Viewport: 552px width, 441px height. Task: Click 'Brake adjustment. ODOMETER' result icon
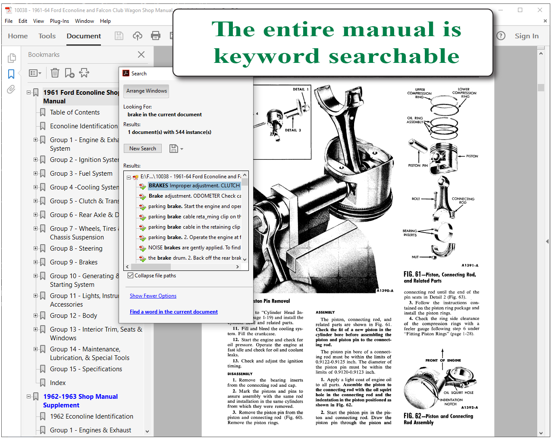pos(142,196)
